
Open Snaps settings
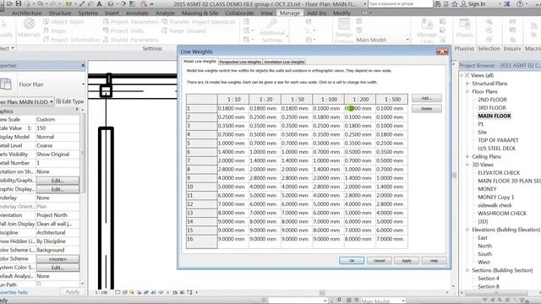(54, 30)
